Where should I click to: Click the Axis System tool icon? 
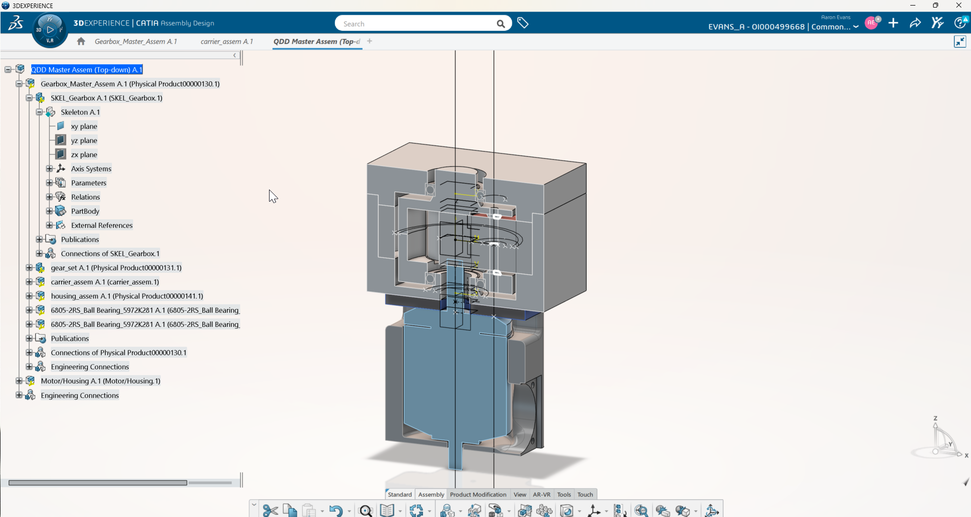[x=594, y=510]
